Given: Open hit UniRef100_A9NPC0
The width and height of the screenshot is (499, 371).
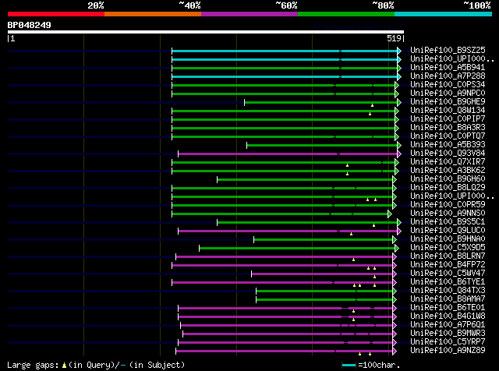Looking at the screenshot, I should click(448, 94).
